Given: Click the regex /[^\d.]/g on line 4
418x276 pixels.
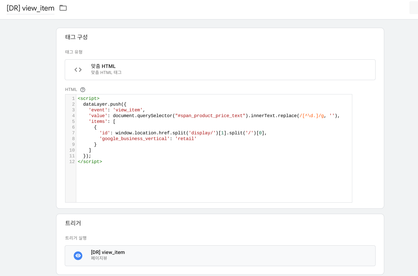Looking at the screenshot, I should [312, 116].
